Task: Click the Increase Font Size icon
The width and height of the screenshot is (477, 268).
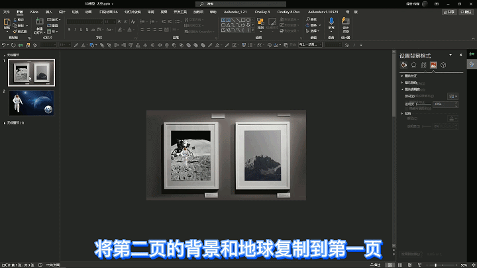Action: pos(119,22)
